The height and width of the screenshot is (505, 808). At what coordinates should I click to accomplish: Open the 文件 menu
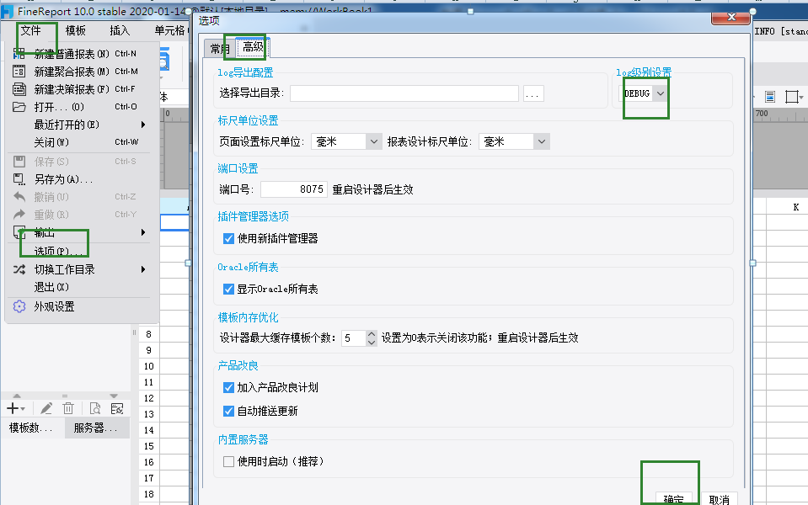click(31, 31)
